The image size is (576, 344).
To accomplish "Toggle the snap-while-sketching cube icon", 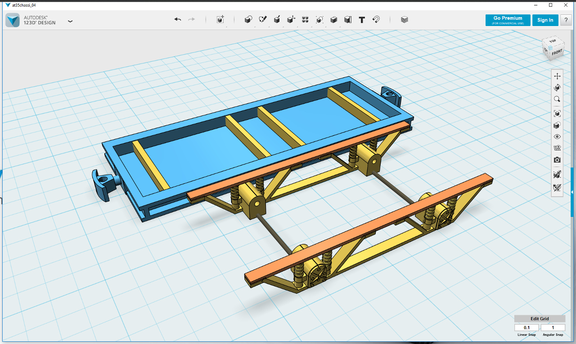I will 557,175.
